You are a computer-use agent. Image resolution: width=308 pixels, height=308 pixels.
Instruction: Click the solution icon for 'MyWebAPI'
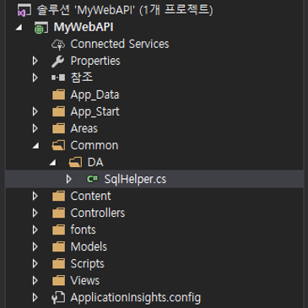click(x=24, y=10)
